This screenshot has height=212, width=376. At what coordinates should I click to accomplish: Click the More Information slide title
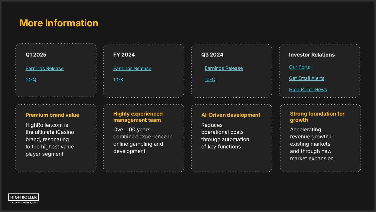59,23
